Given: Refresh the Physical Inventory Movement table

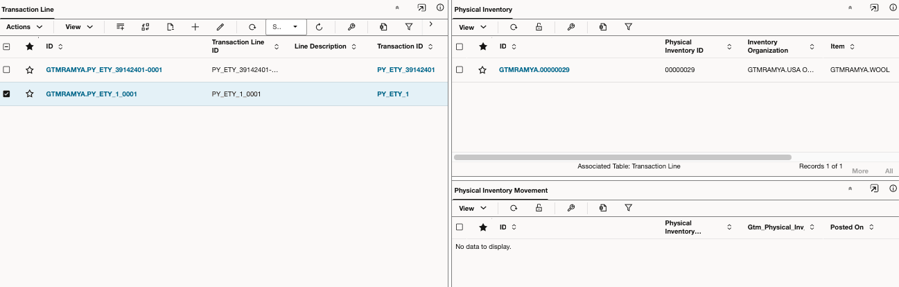Looking at the screenshot, I should (x=514, y=208).
